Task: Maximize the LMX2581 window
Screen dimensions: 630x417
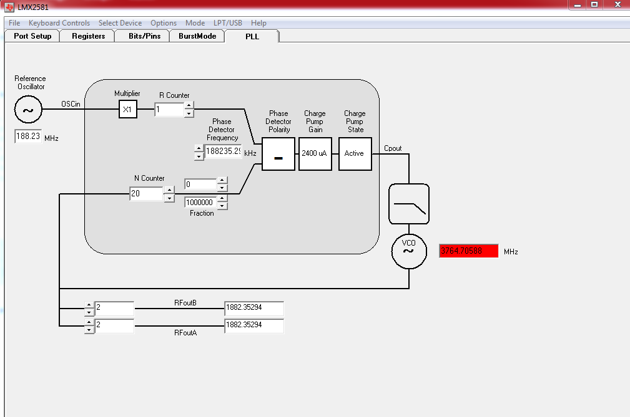Action: tap(594, 5)
